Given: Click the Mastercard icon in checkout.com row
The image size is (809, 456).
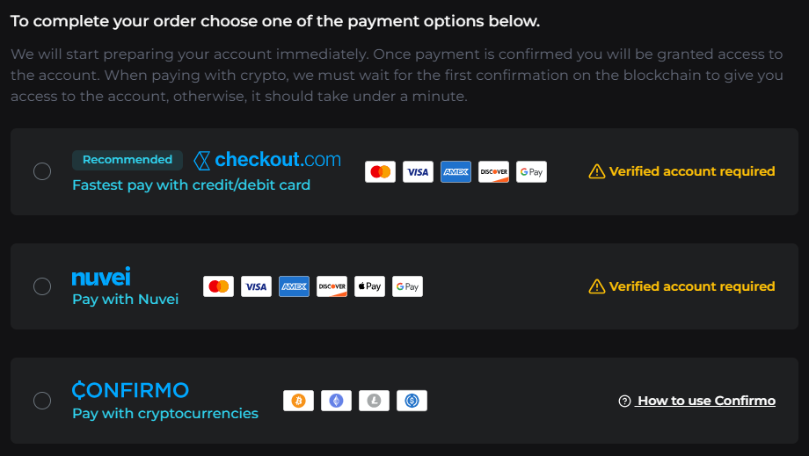Looking at the screenshot, I should pos(380,172).
